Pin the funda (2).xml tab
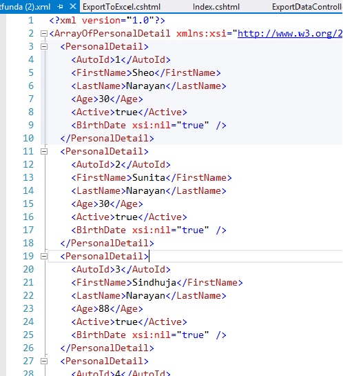The width and height of the screenshot is (343, 376). [x=61, y=7]
